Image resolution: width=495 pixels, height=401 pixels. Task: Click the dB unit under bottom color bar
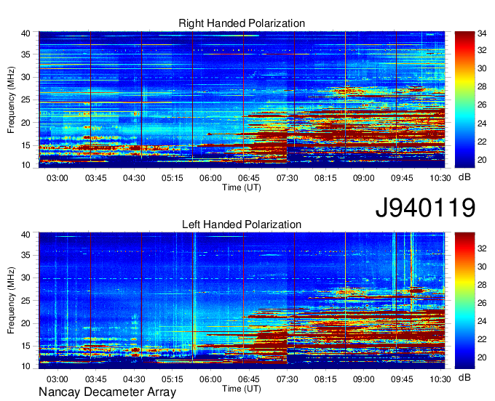point(464,378)
